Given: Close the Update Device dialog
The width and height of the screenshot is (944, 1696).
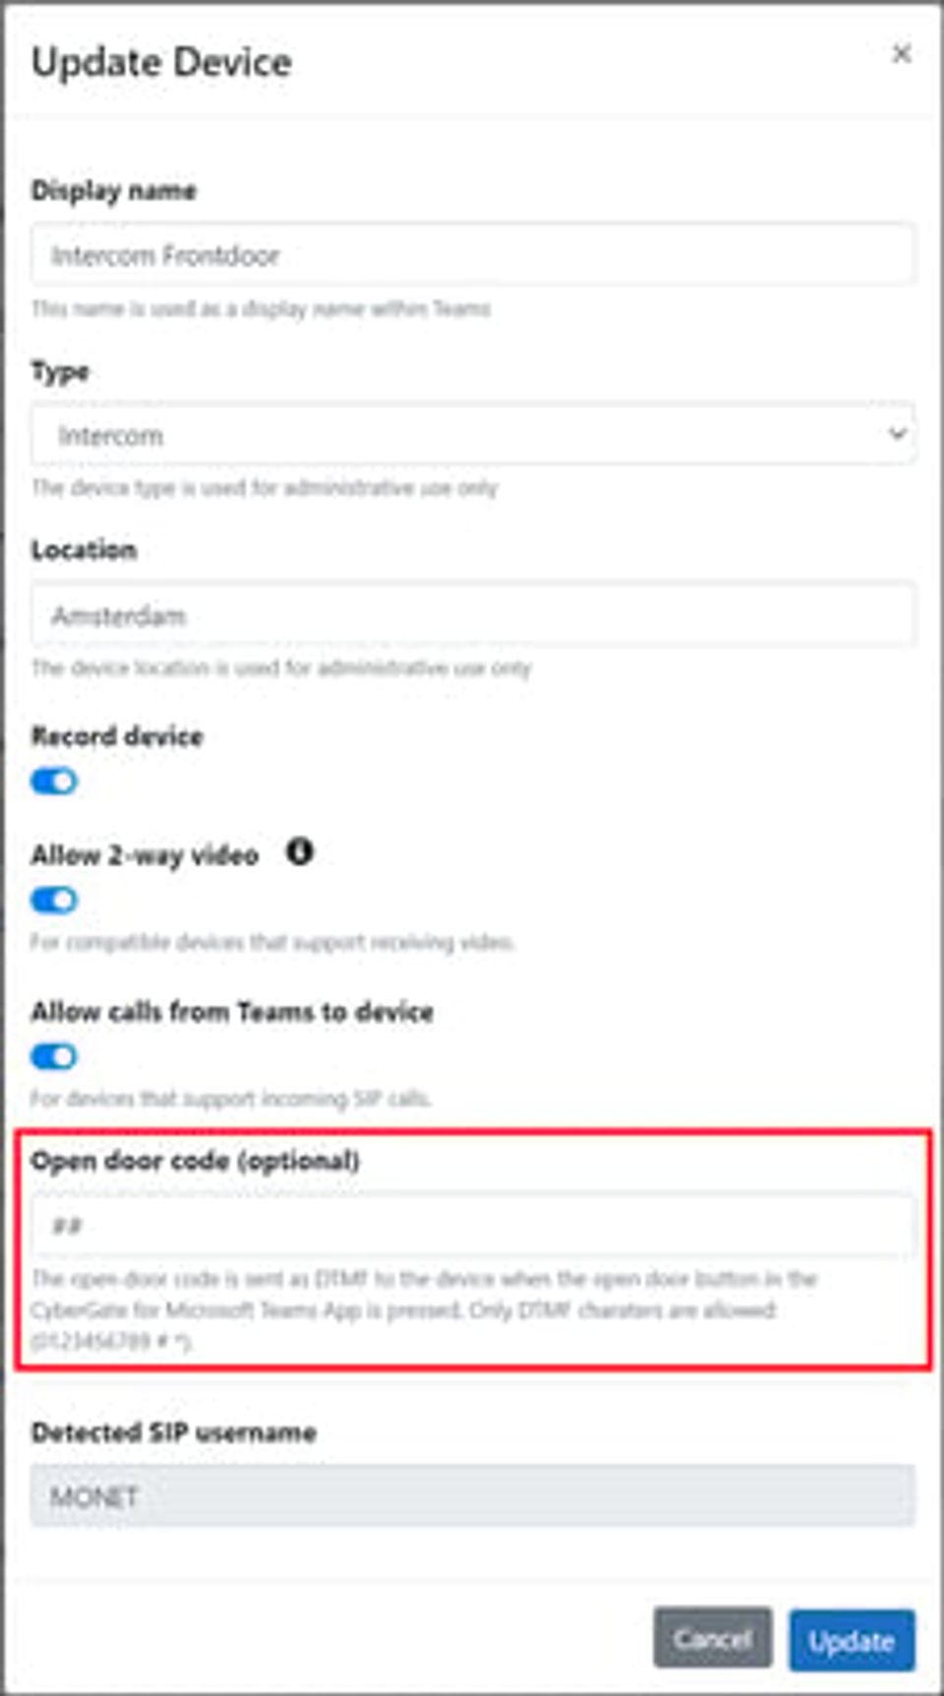Looking at the screenshot, I should (x=901, y=54).
